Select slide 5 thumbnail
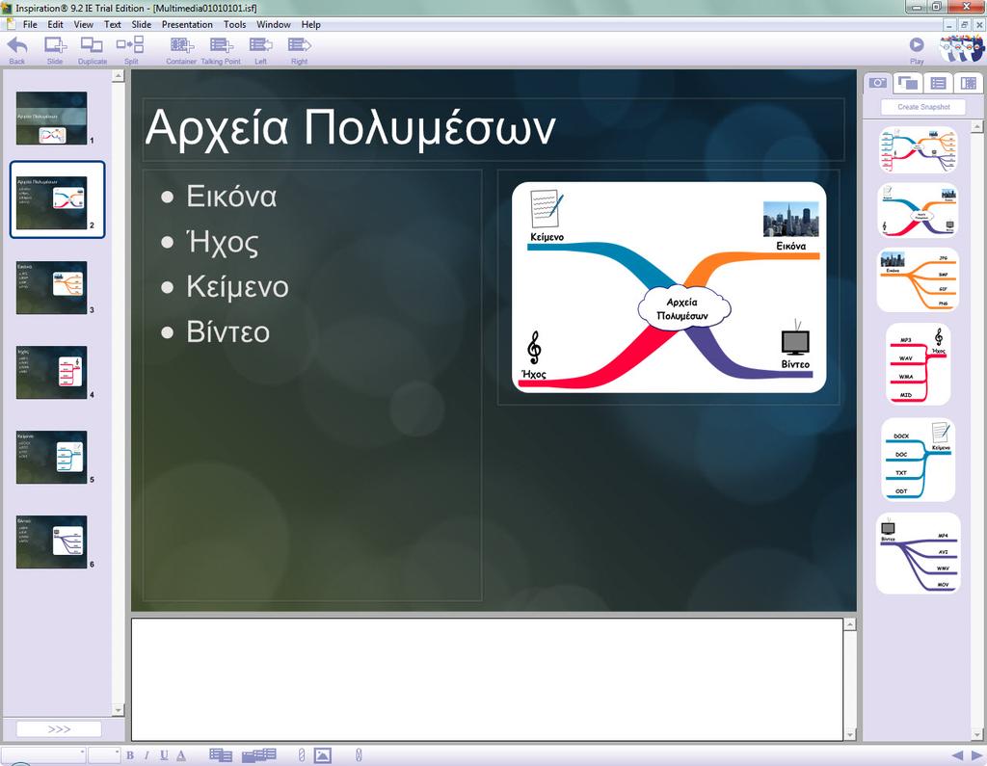The width and height of the screenshot is (987, 766). click(x=52, y=458)
